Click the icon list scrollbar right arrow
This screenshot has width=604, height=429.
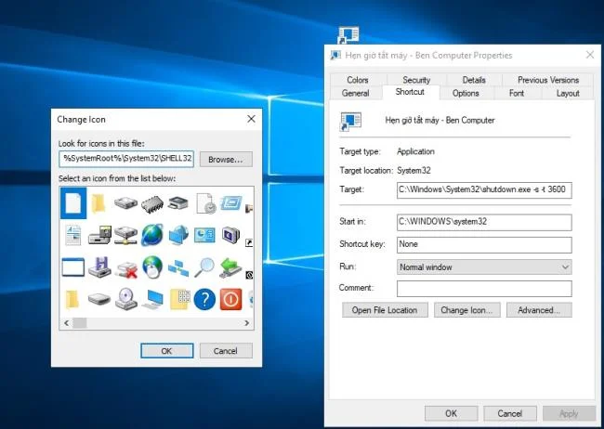tap(247, 323)
